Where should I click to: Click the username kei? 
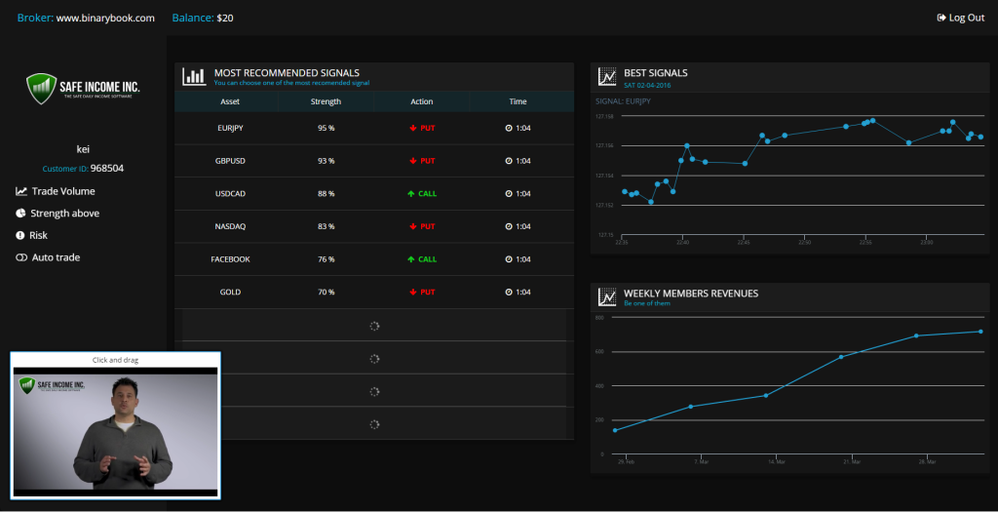[83, 149]
